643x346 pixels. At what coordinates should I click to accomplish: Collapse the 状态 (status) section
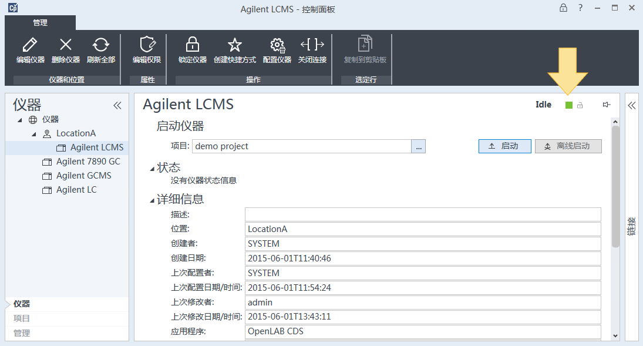pyautogui.click(x=152, y=169)
